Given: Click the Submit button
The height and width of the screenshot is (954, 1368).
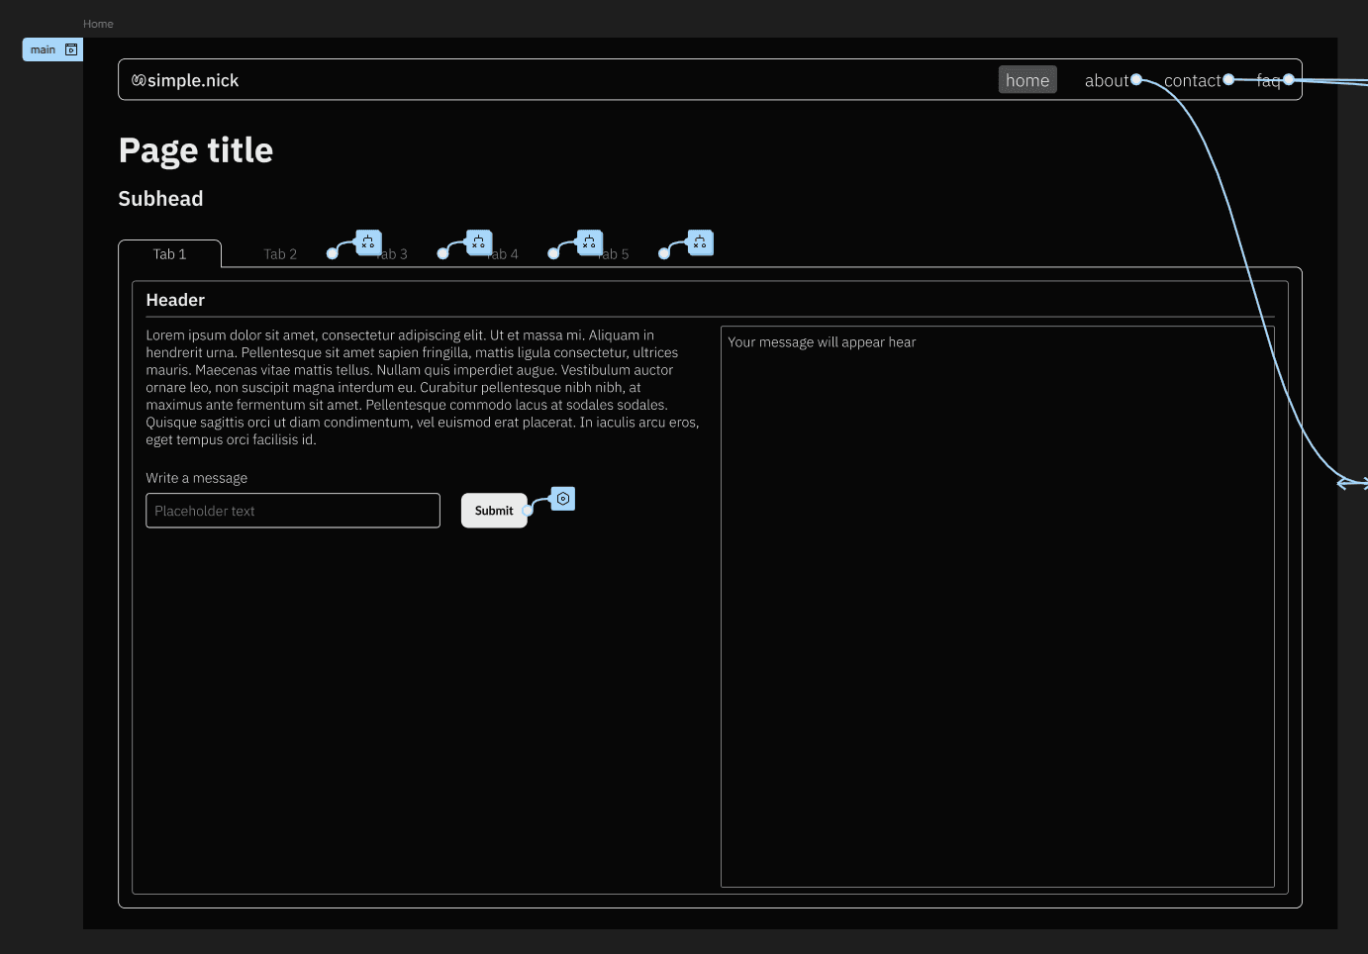Looking at the screenshot, I should [x=494, y=511].
